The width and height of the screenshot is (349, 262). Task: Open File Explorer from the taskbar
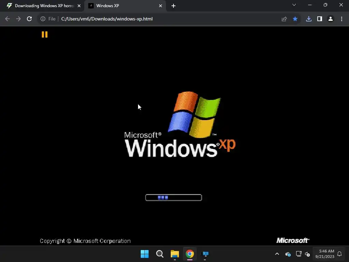175,254
